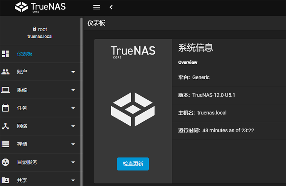
Task: Expand the 目录服务 menu arrow
Action: click(x=73, y=162)
